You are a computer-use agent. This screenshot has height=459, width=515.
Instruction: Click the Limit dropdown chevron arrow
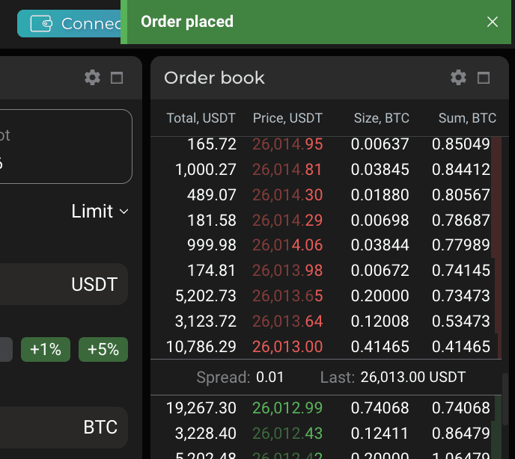pyautogui.click(x=124, y=212)
